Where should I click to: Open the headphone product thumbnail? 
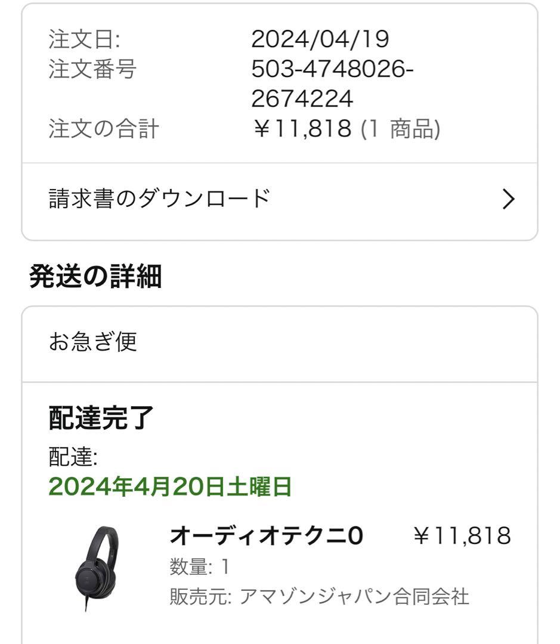tap(97, 569)
